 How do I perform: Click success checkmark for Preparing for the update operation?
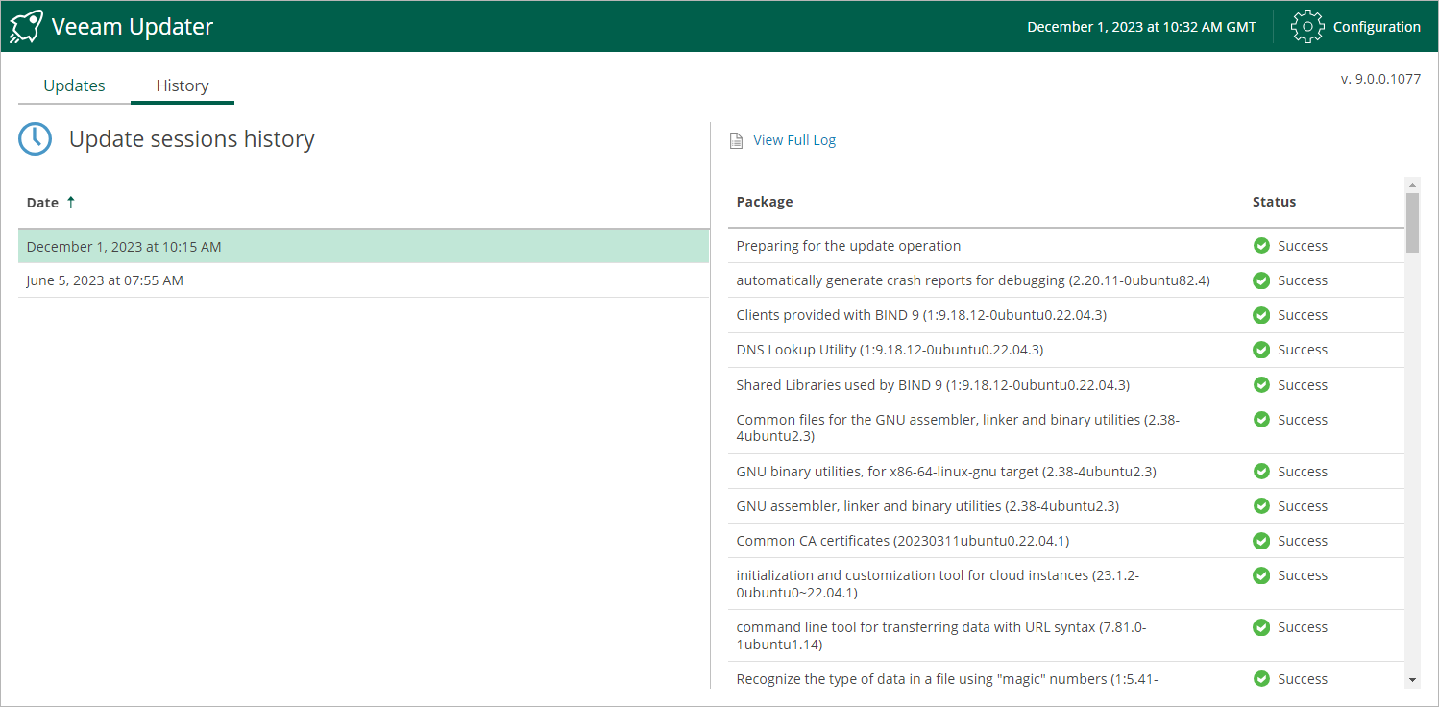[x=1261, y=246]
